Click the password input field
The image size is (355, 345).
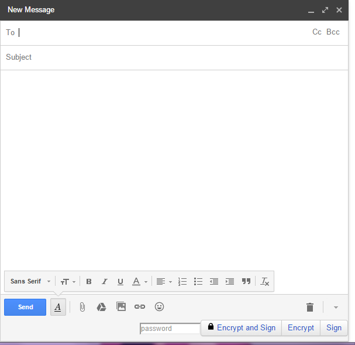(x=170, y=329)
